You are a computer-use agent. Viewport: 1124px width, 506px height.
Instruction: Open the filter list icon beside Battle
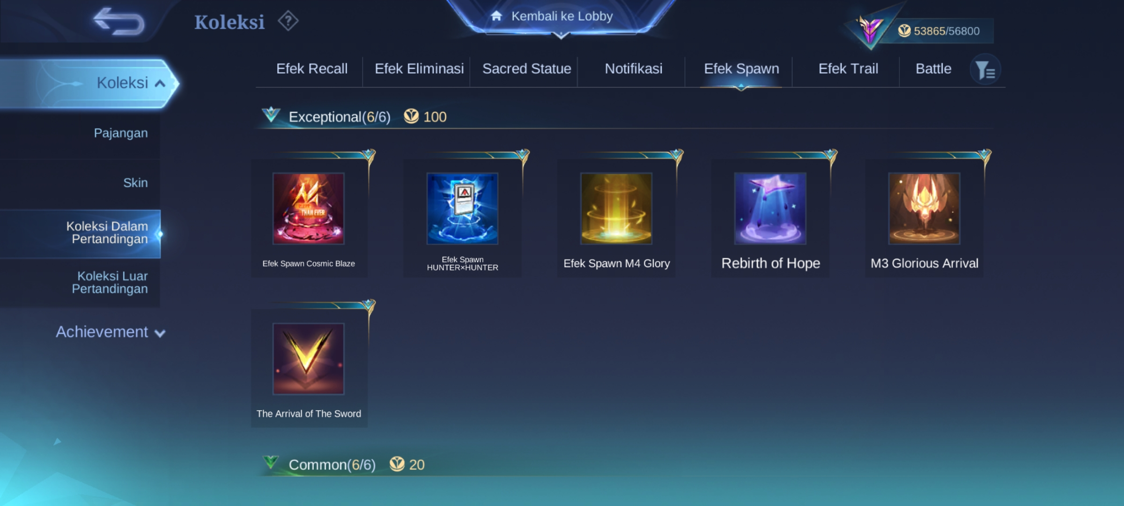point(985,70)
